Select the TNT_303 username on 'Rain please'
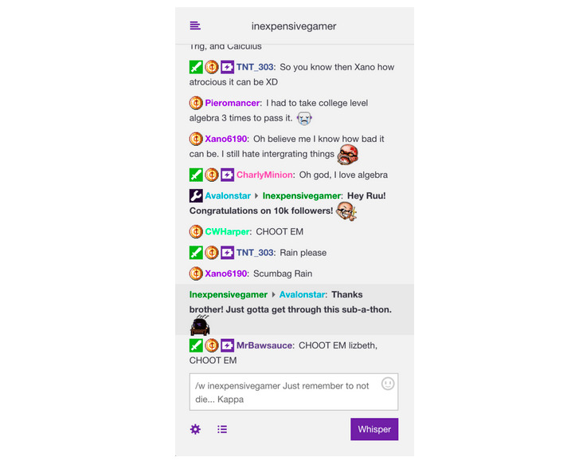 (255, 253)
